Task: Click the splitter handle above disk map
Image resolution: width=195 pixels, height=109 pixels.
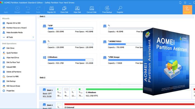Action: point(119,84)
